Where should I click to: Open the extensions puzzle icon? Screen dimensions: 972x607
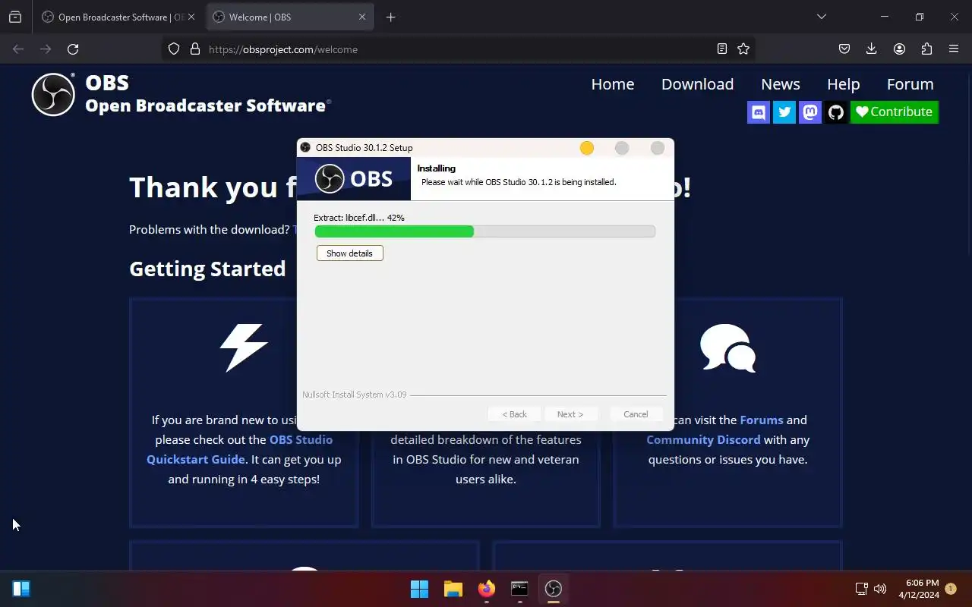(x=926, y=49)
